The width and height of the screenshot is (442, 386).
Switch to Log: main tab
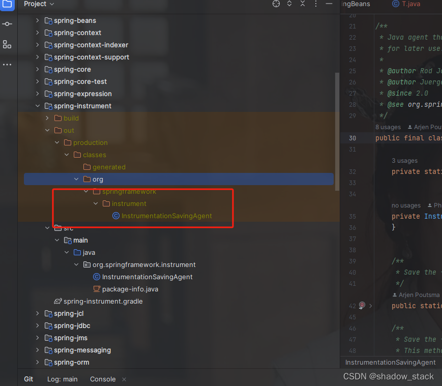tap(62, 379)
